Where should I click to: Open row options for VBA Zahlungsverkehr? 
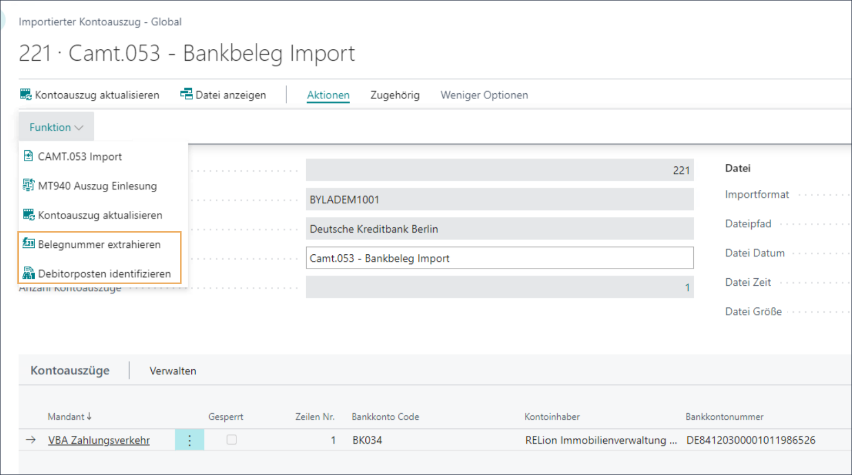coord(190,440)
